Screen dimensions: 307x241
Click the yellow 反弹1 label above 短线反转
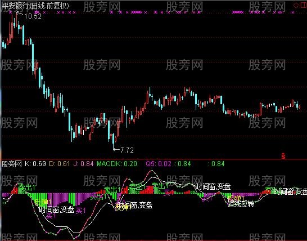click(x=236, y=198)
